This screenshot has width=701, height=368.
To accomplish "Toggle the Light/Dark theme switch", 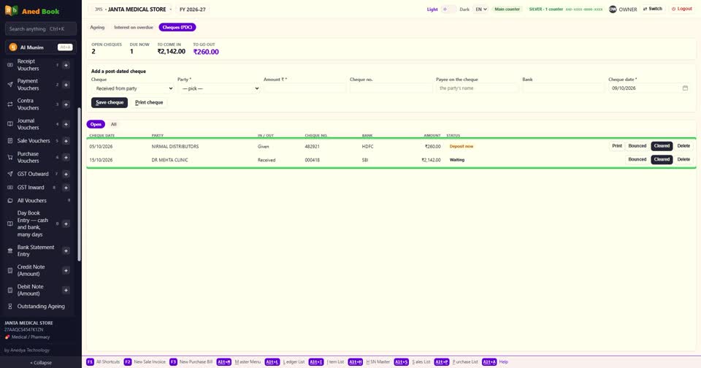I will point(448,9).
